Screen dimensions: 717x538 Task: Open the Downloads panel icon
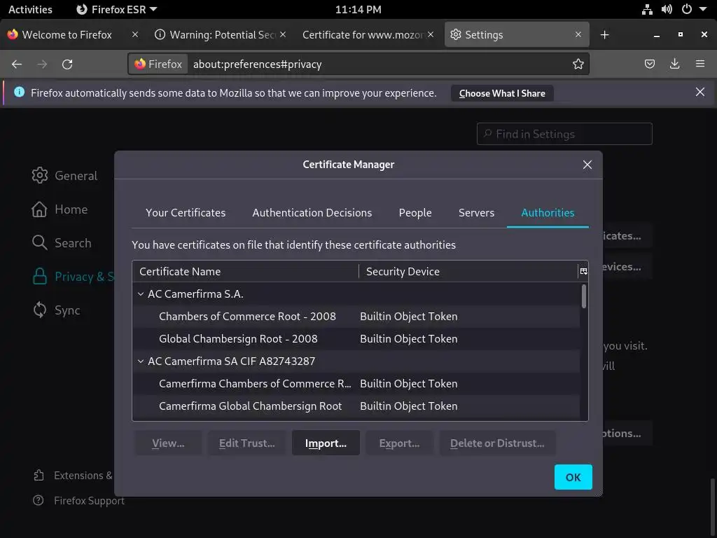point(674,64)
